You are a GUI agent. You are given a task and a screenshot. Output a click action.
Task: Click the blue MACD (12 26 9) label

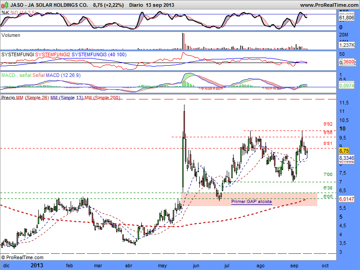(x=63, y=75)
